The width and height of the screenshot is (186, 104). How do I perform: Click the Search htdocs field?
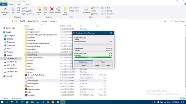coord(178,21)
